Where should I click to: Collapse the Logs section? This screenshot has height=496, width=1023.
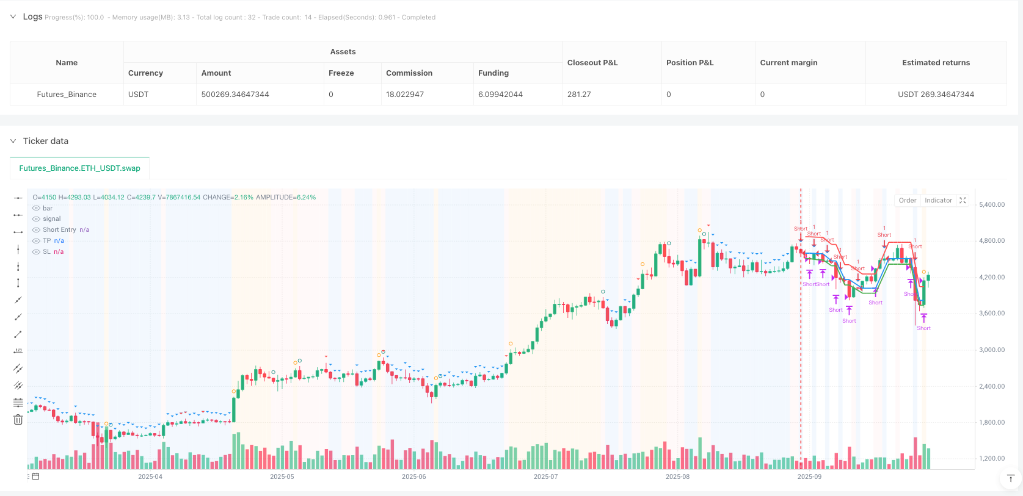tap(13, 17)
